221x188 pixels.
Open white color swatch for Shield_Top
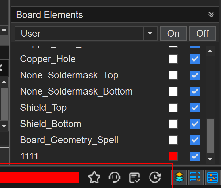coord(173,108)
